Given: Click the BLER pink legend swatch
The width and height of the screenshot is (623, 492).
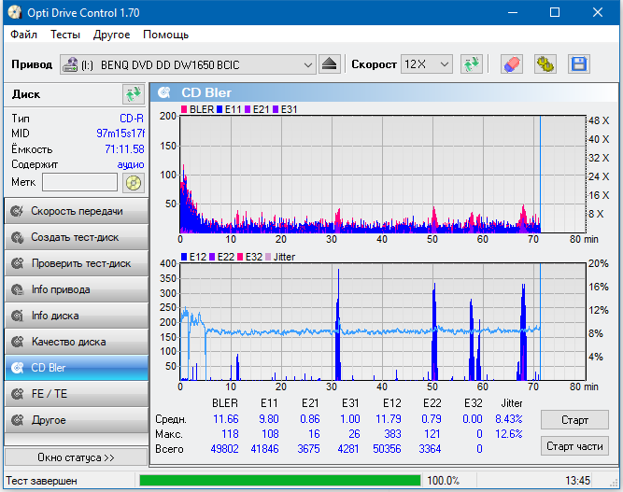Looking at the screenshot, I should coord(184,109).
